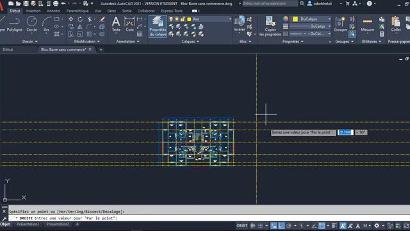Expand the Utilitaires panel
The width and height of the screenshot is (410, 231).
[372, 41]
